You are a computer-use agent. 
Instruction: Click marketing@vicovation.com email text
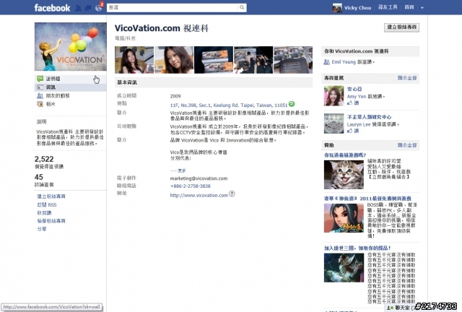(x=199, y=178)
